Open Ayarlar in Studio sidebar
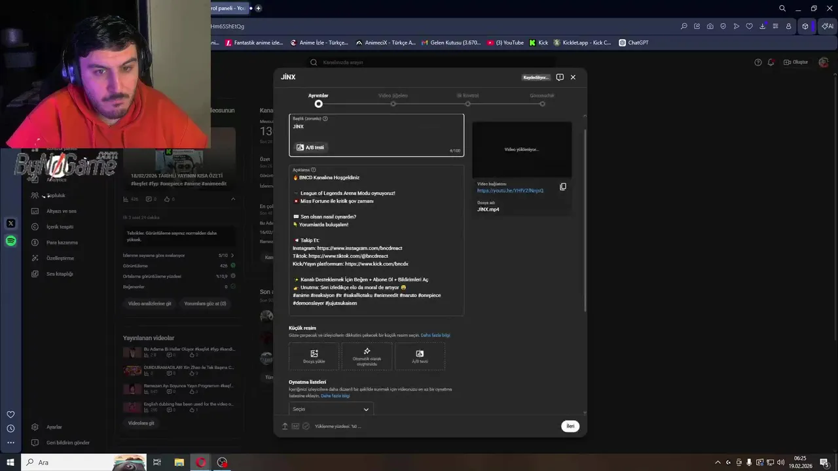838x471 pixels. pyautogui.click(x=54, y=427)
